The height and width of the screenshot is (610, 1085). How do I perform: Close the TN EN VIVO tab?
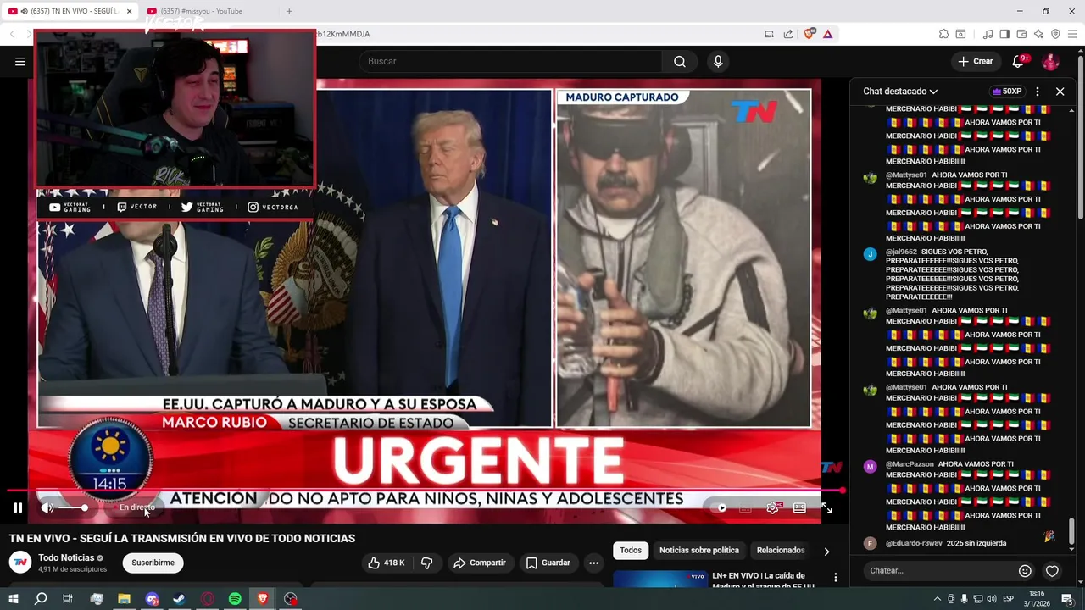(129, 11)
